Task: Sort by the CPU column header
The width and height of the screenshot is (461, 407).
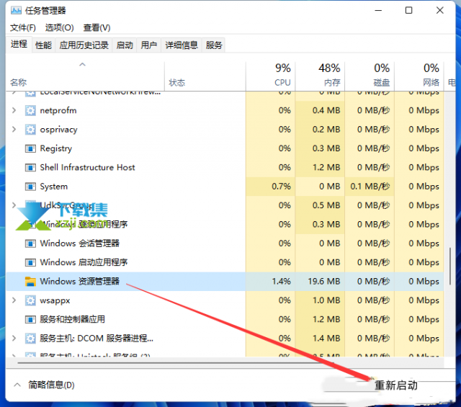Action: [270, 76]
